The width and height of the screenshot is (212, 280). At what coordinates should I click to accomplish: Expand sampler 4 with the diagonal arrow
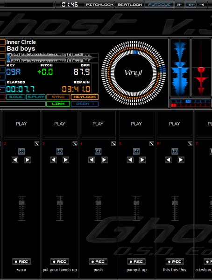[x=113, y=144]
